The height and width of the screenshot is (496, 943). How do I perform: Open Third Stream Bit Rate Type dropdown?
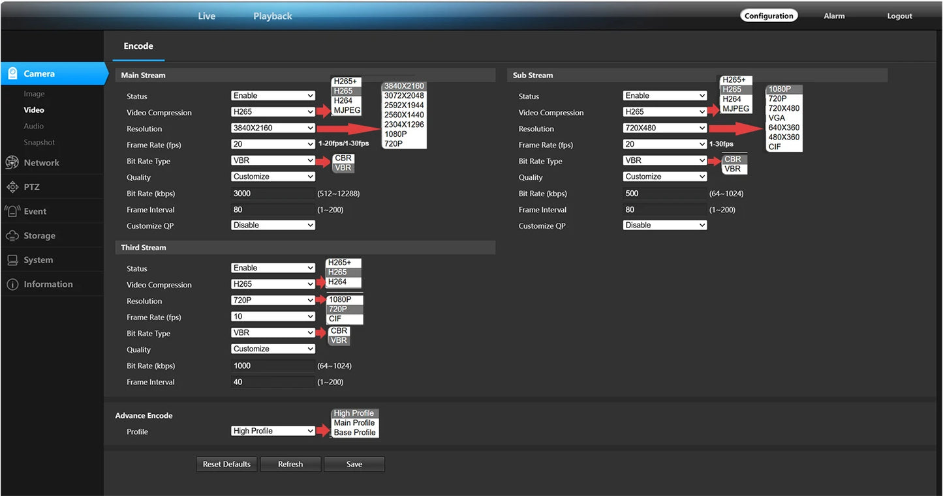tap(273, 333)
